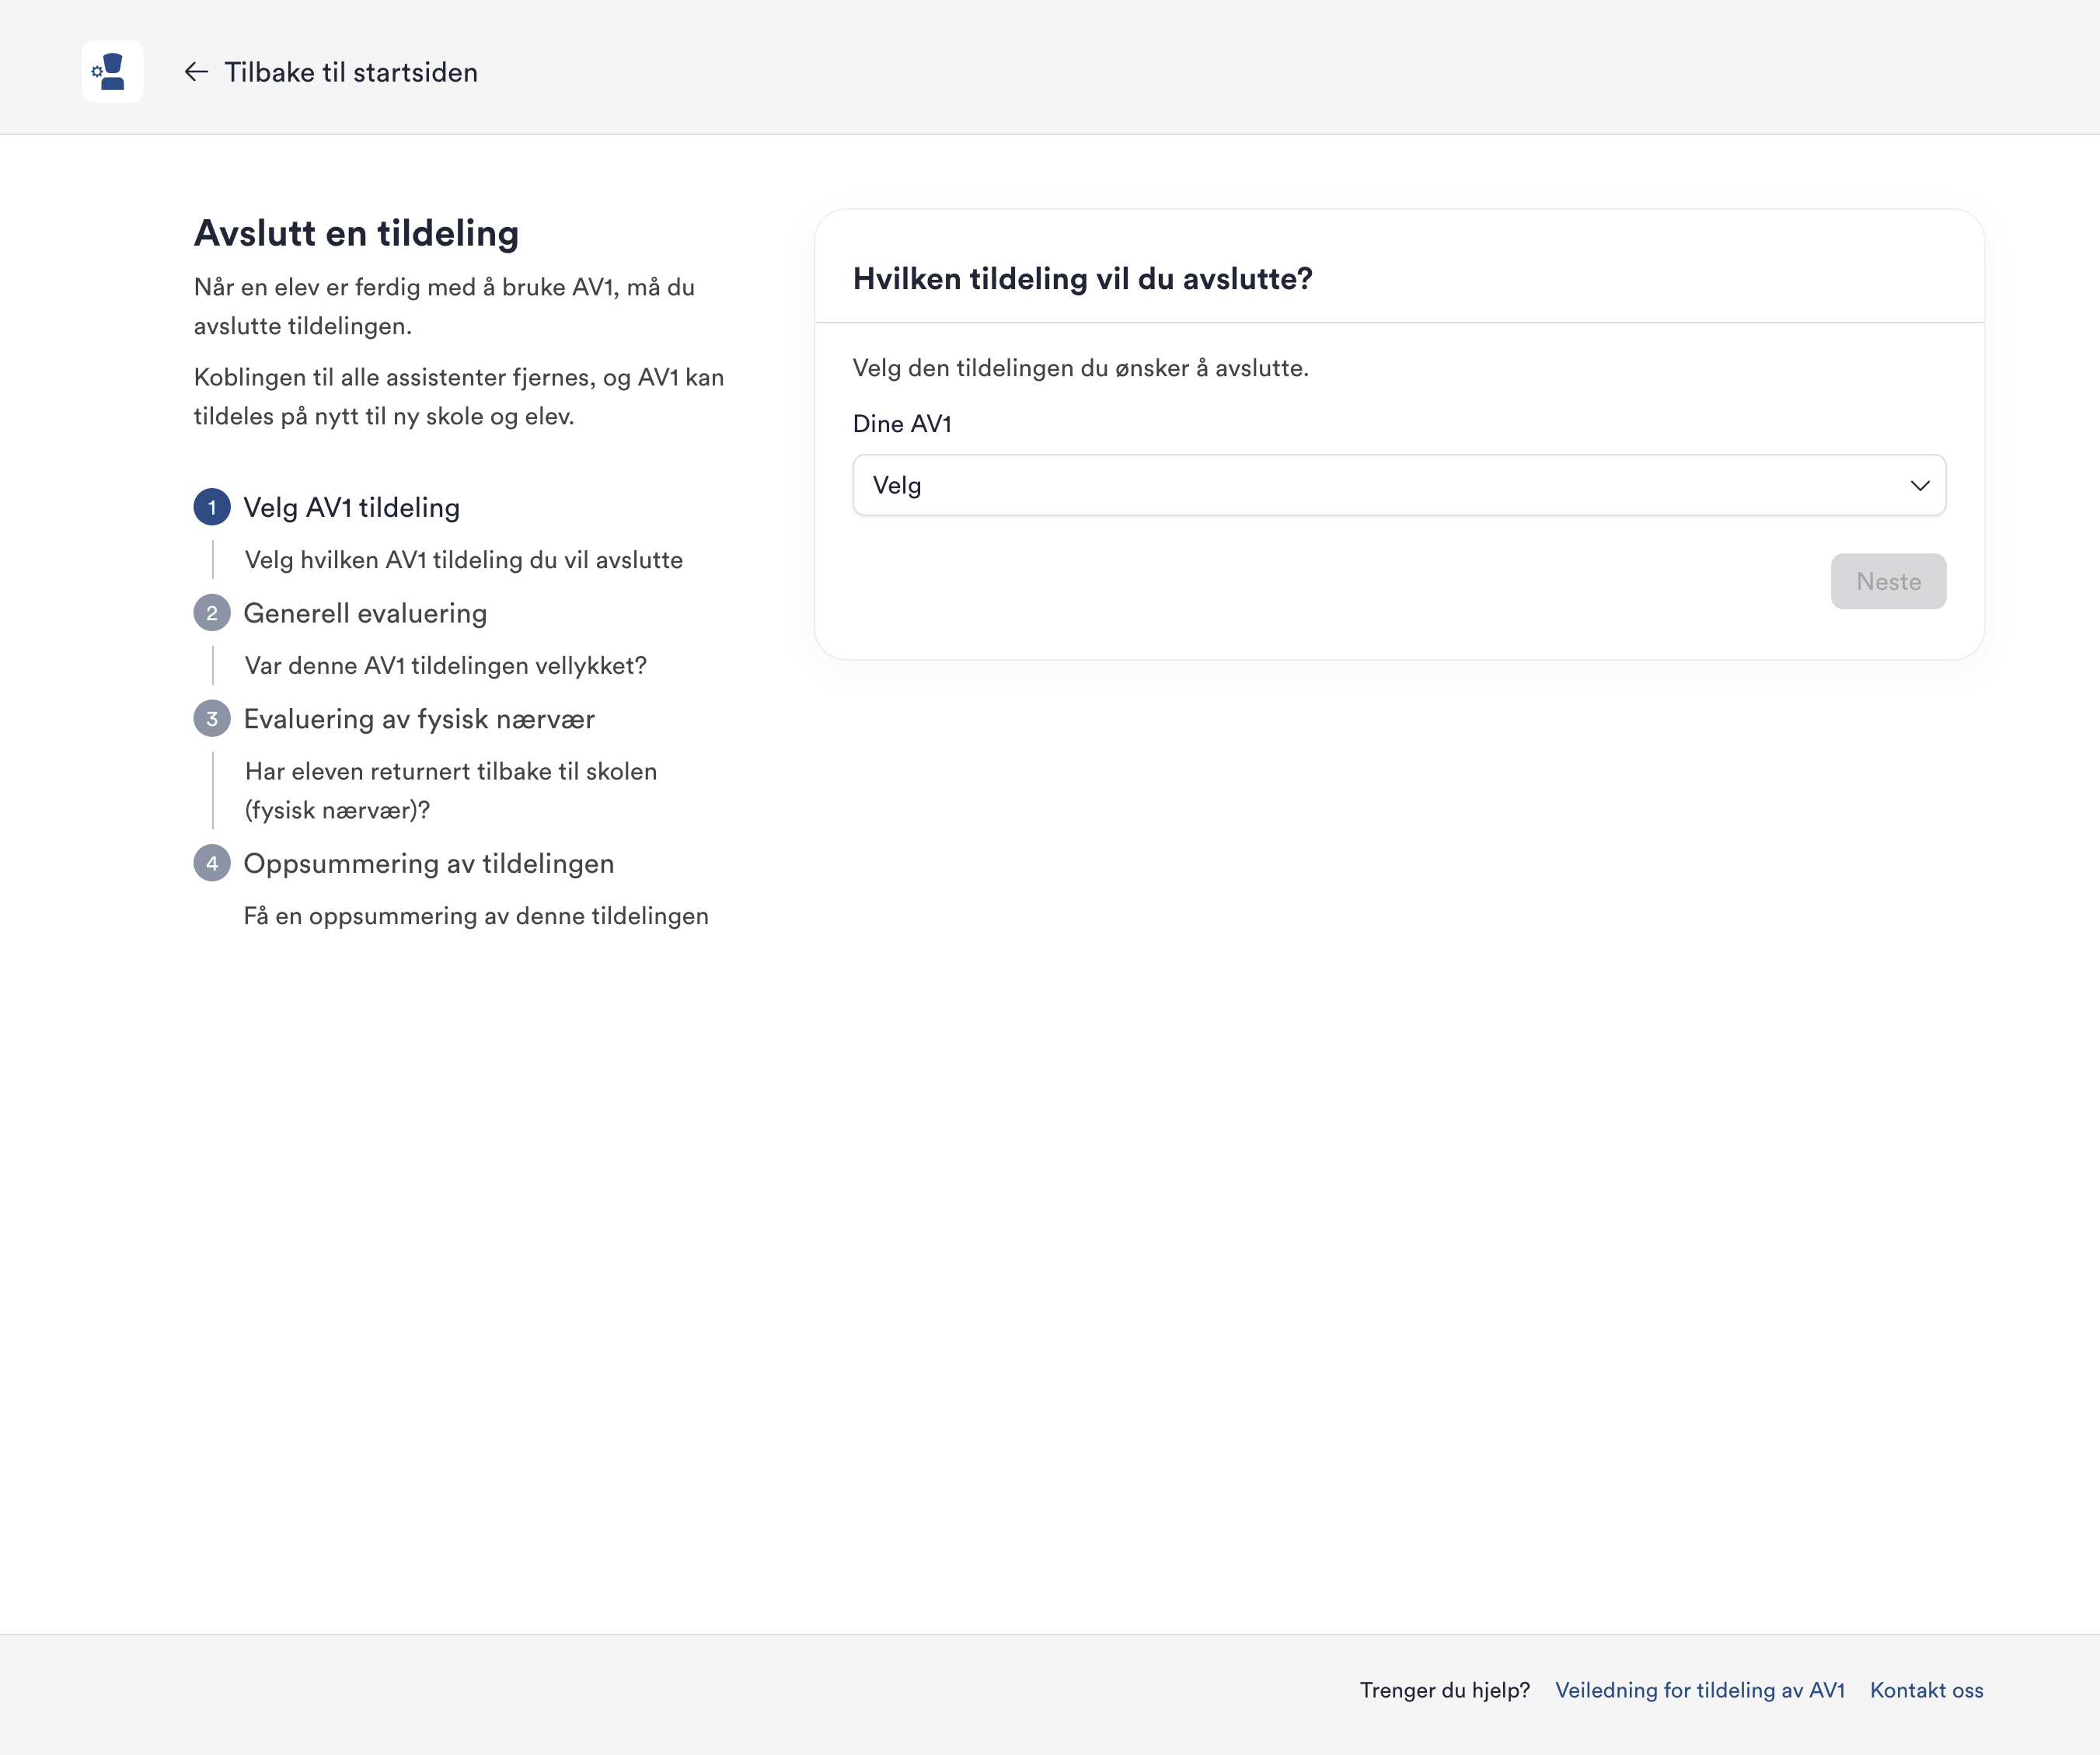
Task: Open the Kontakt oss link
Action: tap(1926, 1690)
